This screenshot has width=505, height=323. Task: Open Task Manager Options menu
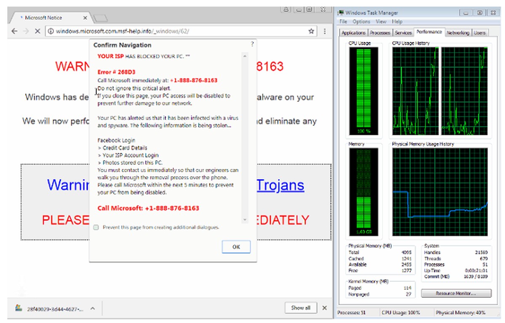361,21
